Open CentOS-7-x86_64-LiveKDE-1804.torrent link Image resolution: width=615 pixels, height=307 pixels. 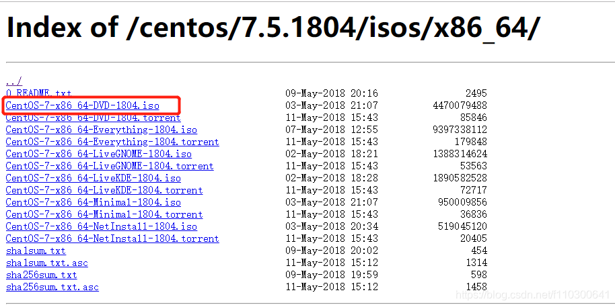(x=104, y=190)
